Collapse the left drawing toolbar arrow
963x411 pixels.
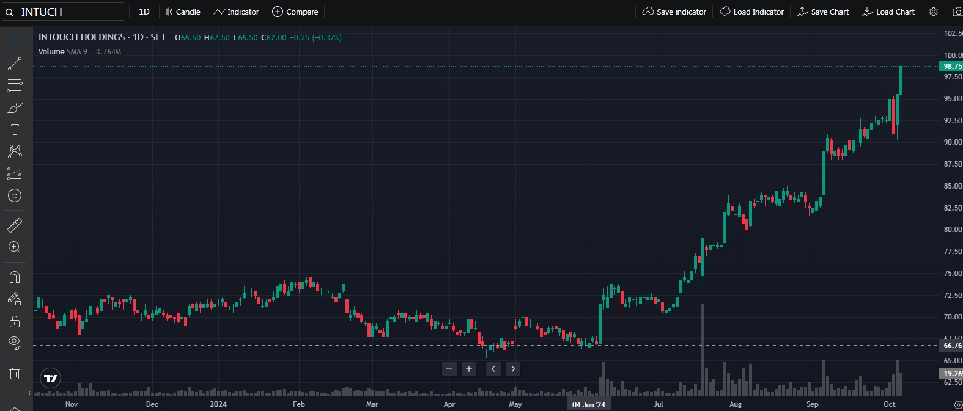click(29, 393)
